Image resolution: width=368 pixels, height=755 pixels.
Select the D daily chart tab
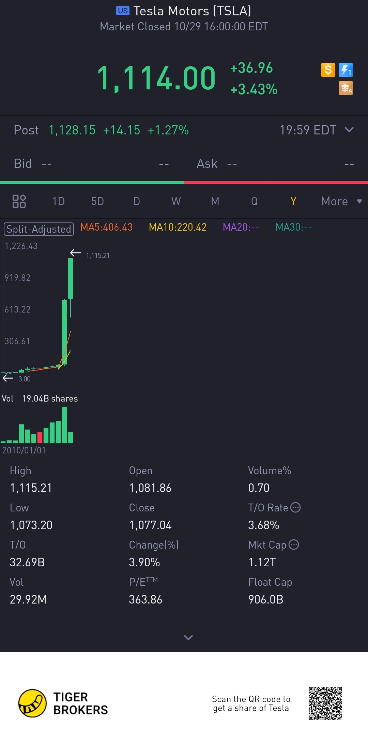137,201
